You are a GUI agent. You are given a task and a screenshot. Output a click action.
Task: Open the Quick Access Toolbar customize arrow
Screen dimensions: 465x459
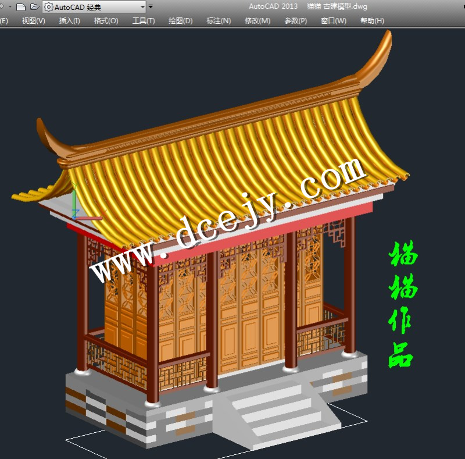click(151, 7)
